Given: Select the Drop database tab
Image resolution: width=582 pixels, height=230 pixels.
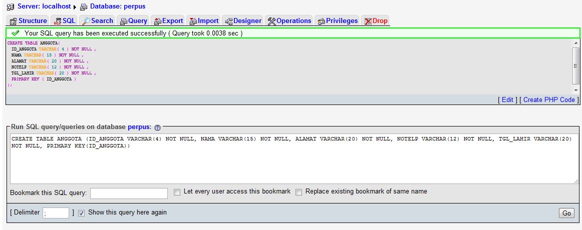Looking at the screenshot, I should [376, 20].
